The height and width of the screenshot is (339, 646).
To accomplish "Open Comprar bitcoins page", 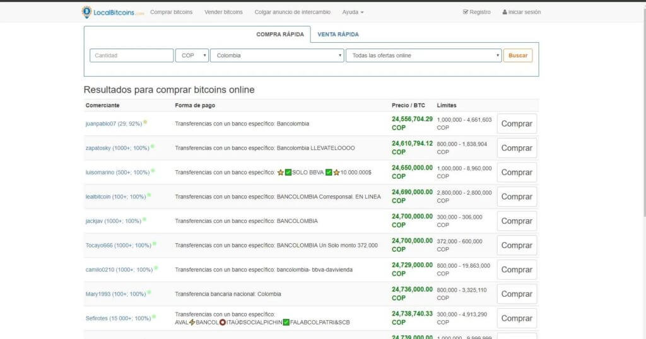I will 172,12.
